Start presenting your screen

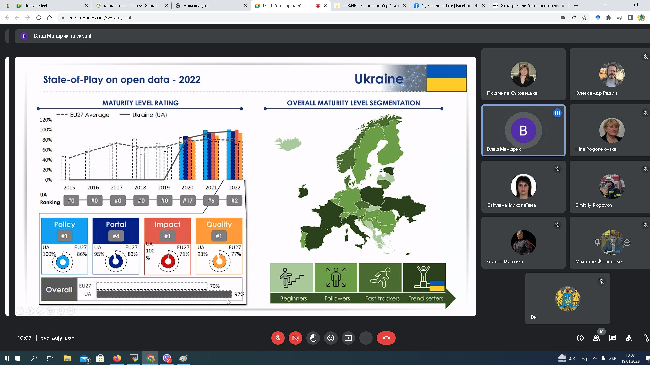tap(348, 338)
